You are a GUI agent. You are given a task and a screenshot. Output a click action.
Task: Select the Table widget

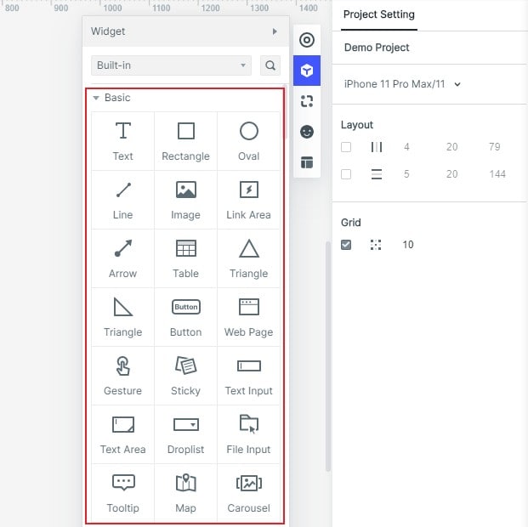tap(186, 258)
